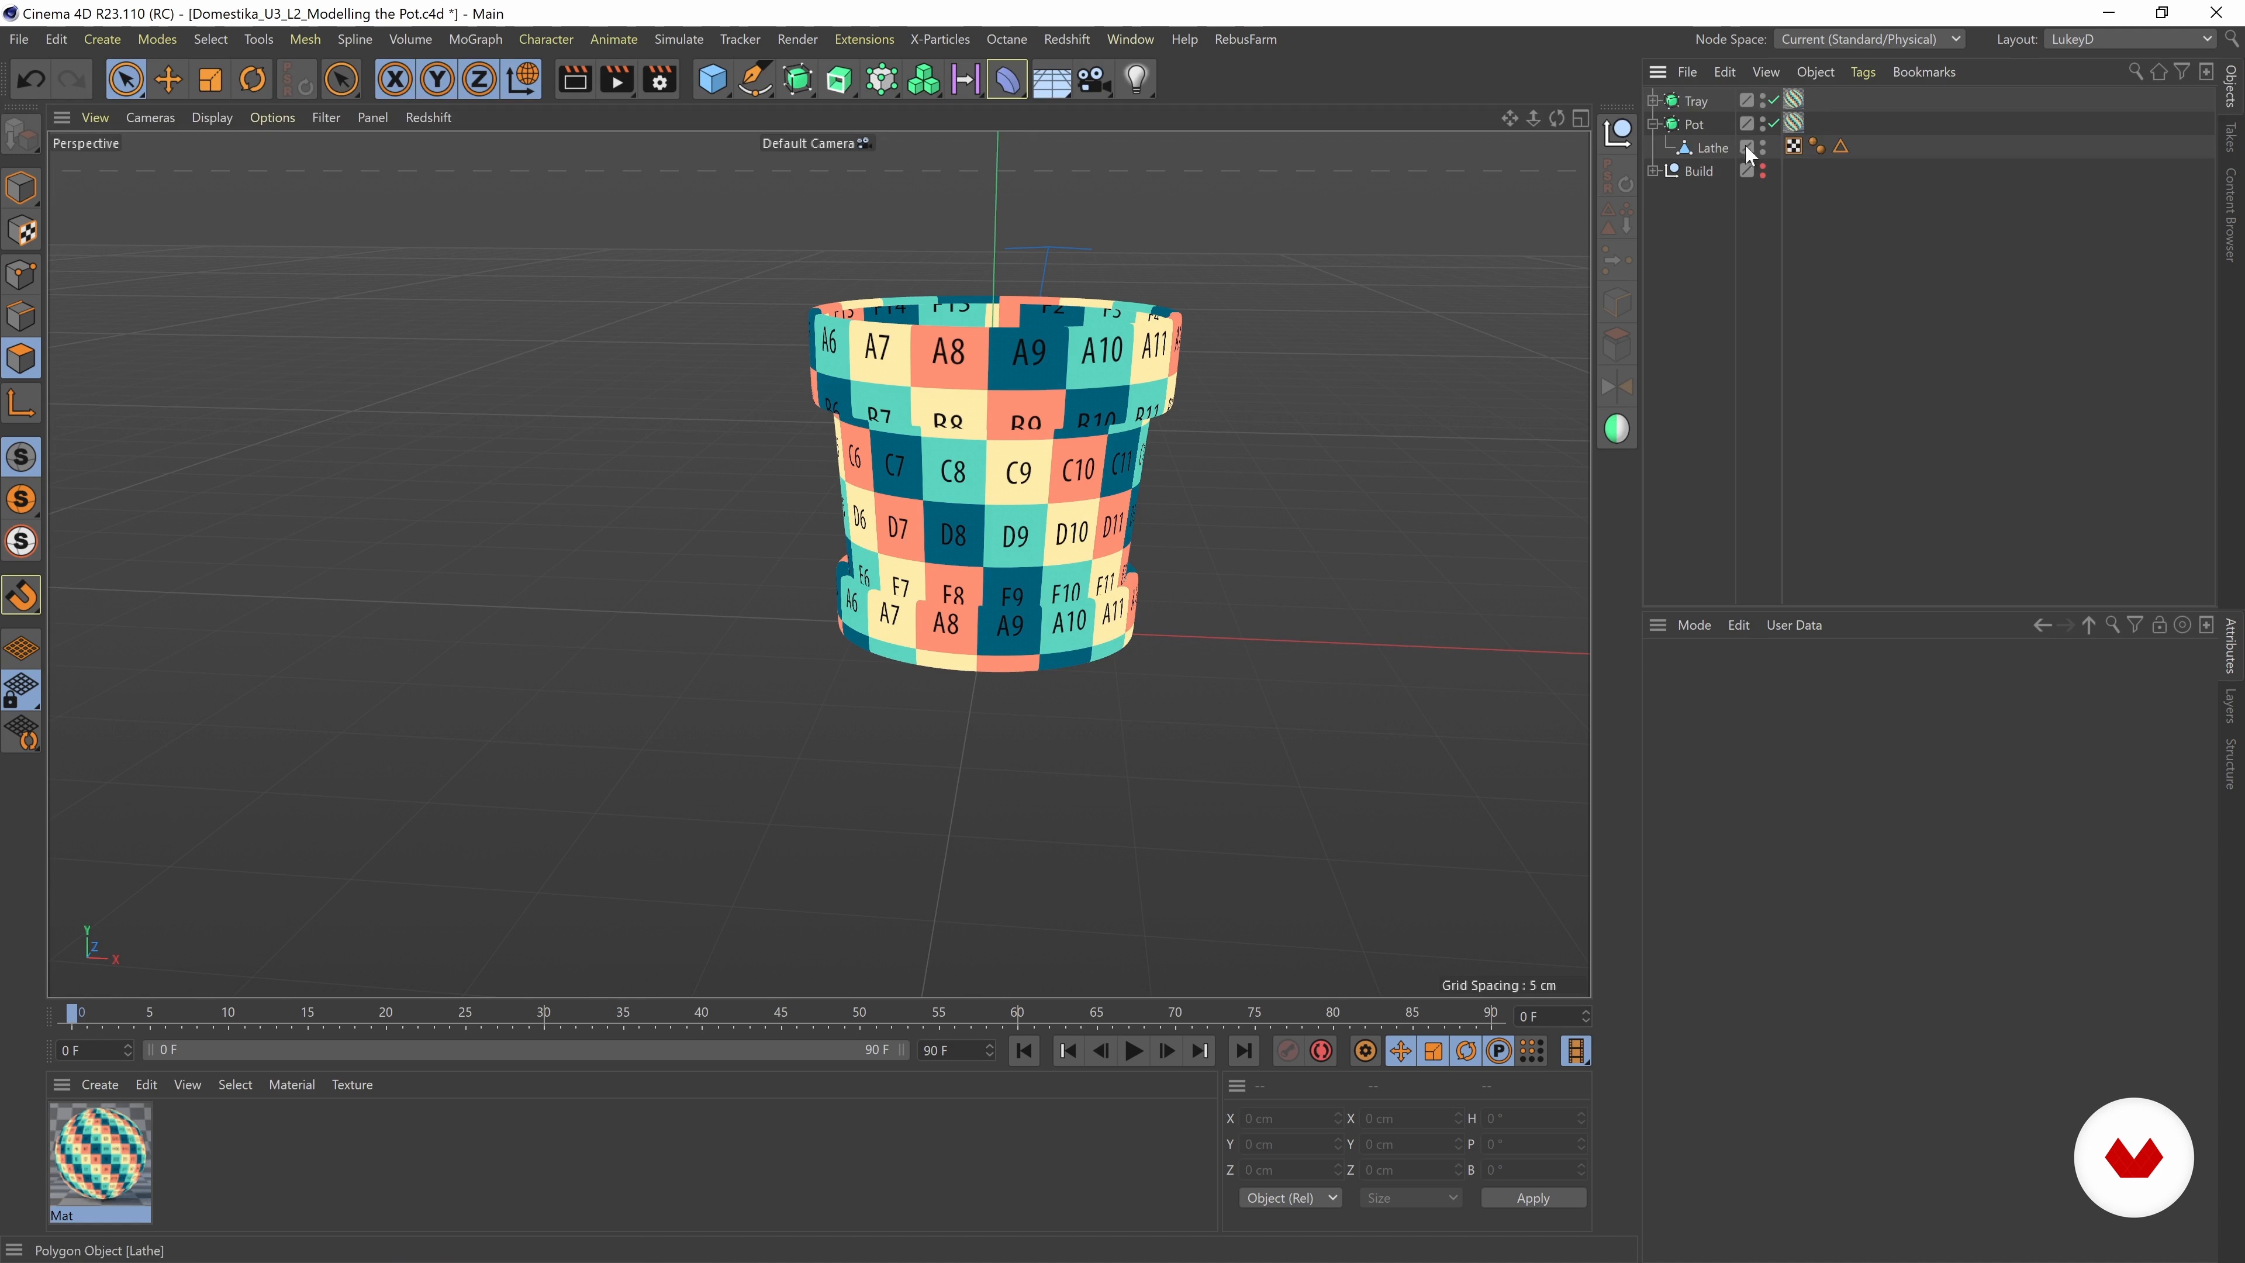2245x1263 pixels.
Task: Click the Content Browser side tab
Action: 2230,215
